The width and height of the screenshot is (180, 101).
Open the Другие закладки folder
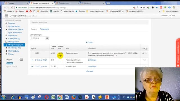coord(171,11)
